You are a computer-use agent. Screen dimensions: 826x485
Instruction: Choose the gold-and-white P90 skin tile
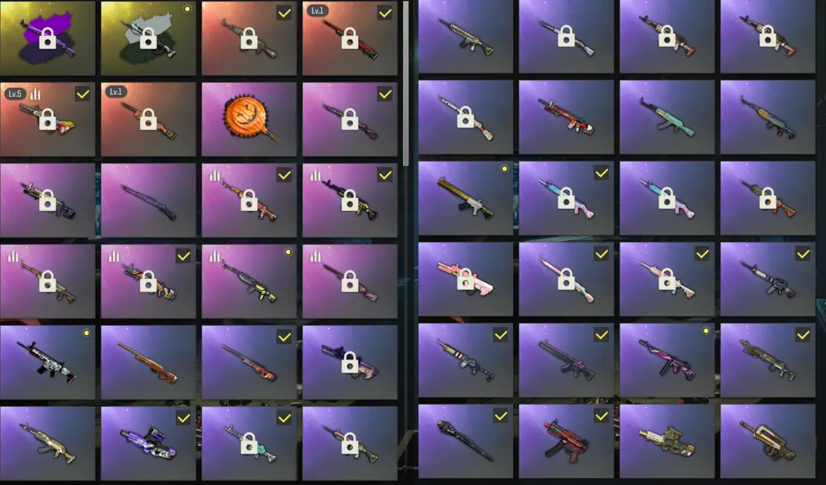coord(667,441)
